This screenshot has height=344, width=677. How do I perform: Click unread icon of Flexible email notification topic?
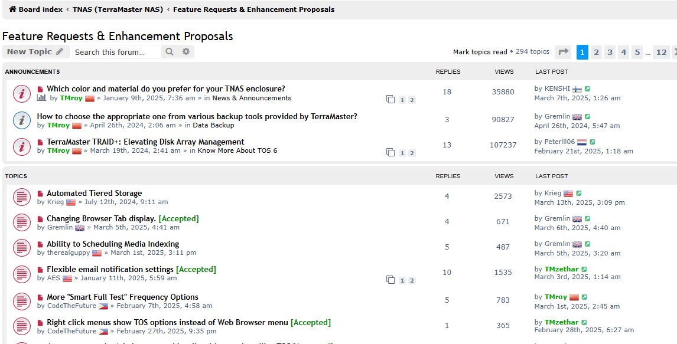(x=40, y=270)
